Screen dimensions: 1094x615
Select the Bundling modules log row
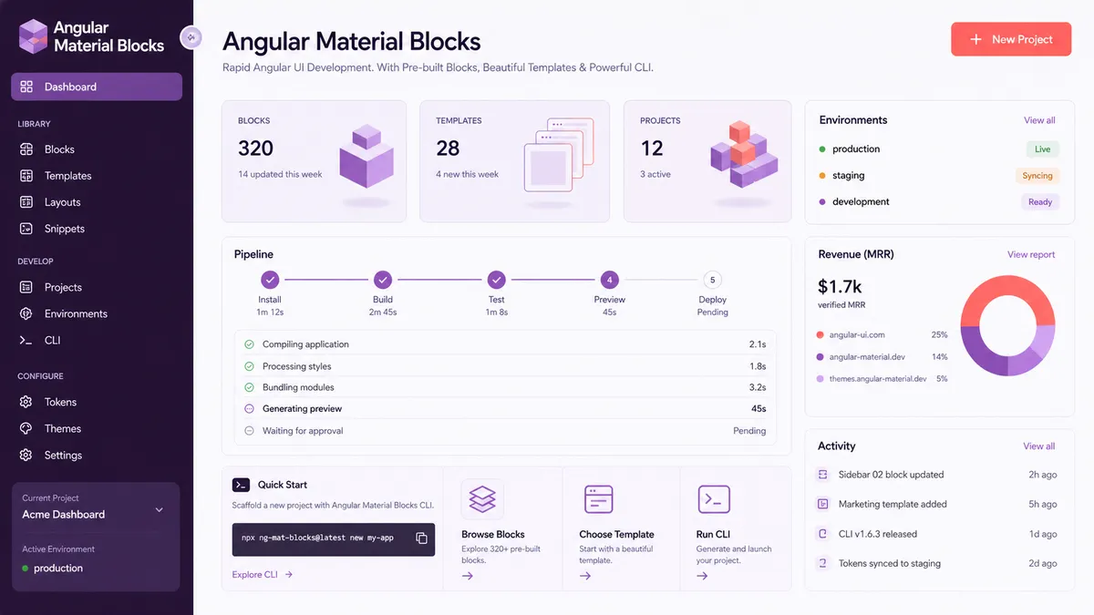(x=505, y=387)
